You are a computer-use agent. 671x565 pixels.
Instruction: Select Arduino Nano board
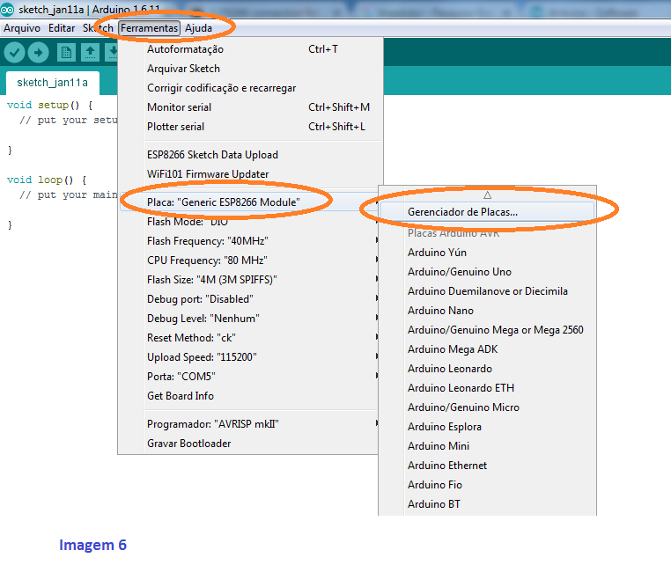click(488, 311)
